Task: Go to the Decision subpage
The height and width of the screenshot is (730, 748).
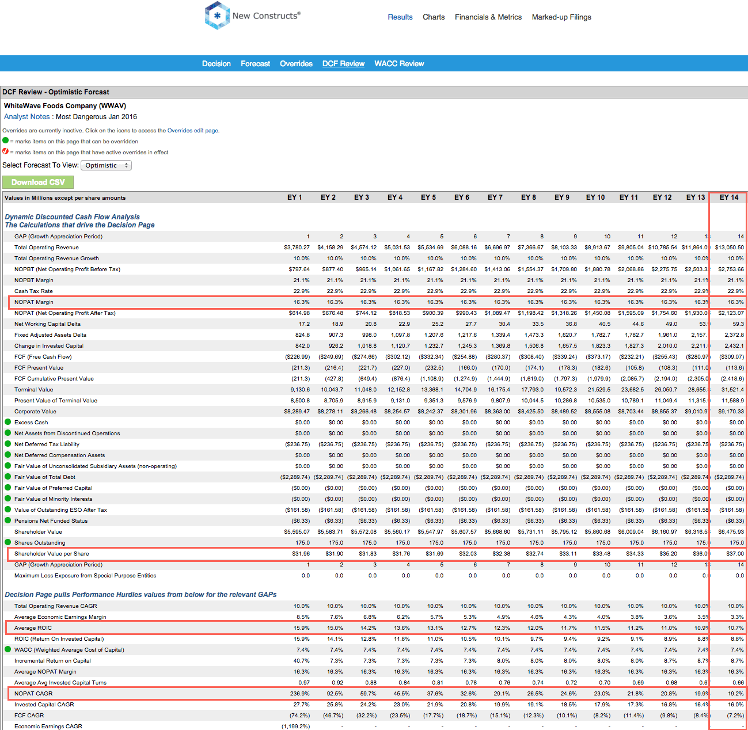Action: click(217, 64)
